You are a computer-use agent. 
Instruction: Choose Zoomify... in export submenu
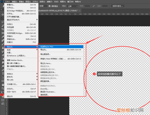(61, 89)
